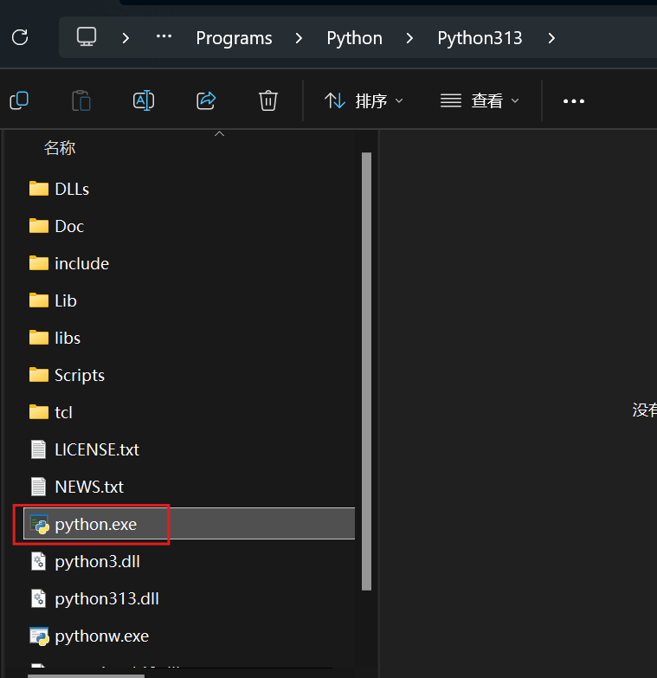The image size is (657, 678).
Task: Select the NEWS.txt file
Action: coord(89,487)
